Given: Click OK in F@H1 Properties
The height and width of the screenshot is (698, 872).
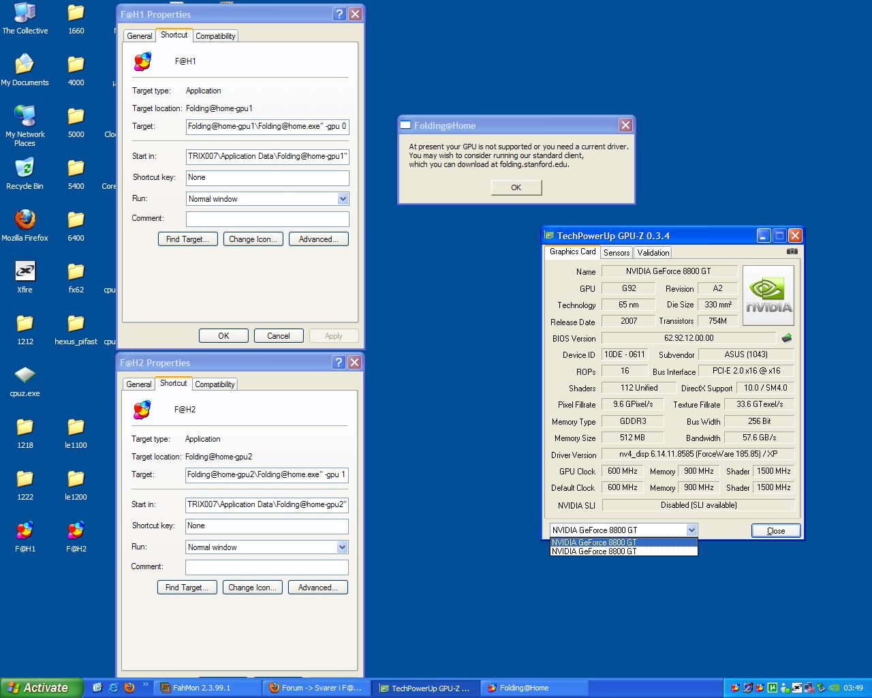Looking at the screenshot, I should pos(223,336).
